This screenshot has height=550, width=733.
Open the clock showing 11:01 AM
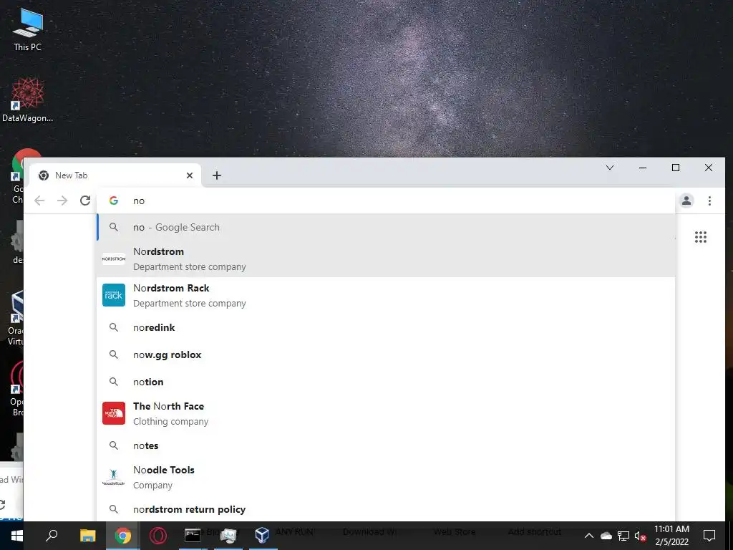pyautogui.click(x=671, y=536)
